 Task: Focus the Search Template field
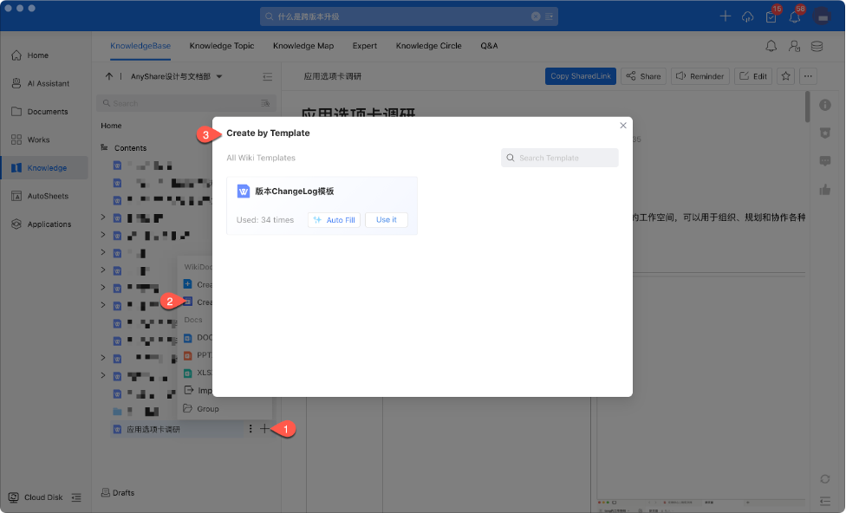[x=560, y=158]
